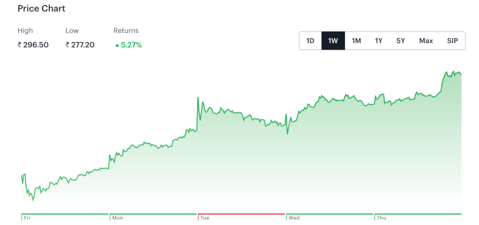The image size is (479, 225).
Task: Click the green returns up-arrow icon
Action: [117, 45]
